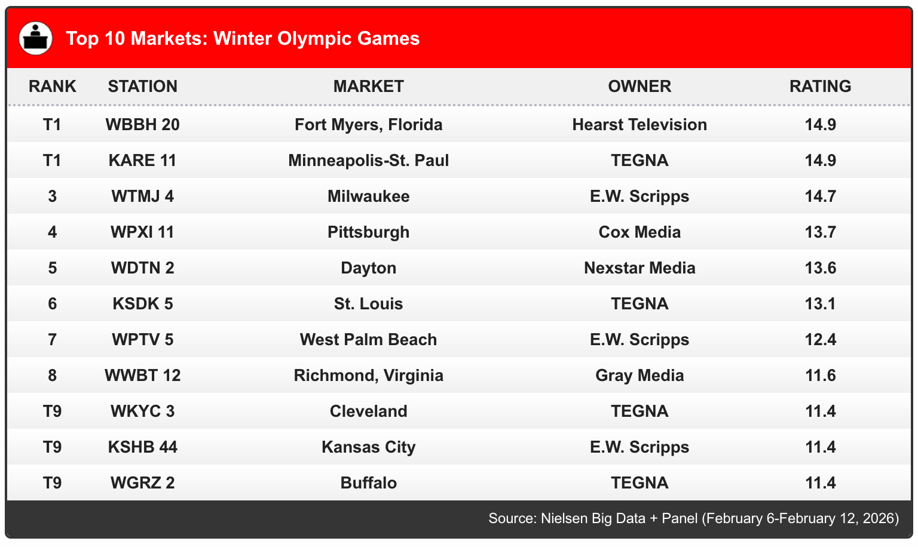The image size is (918, 547).
Task: Click the Hearst Television owner cell
Action: 639,124
